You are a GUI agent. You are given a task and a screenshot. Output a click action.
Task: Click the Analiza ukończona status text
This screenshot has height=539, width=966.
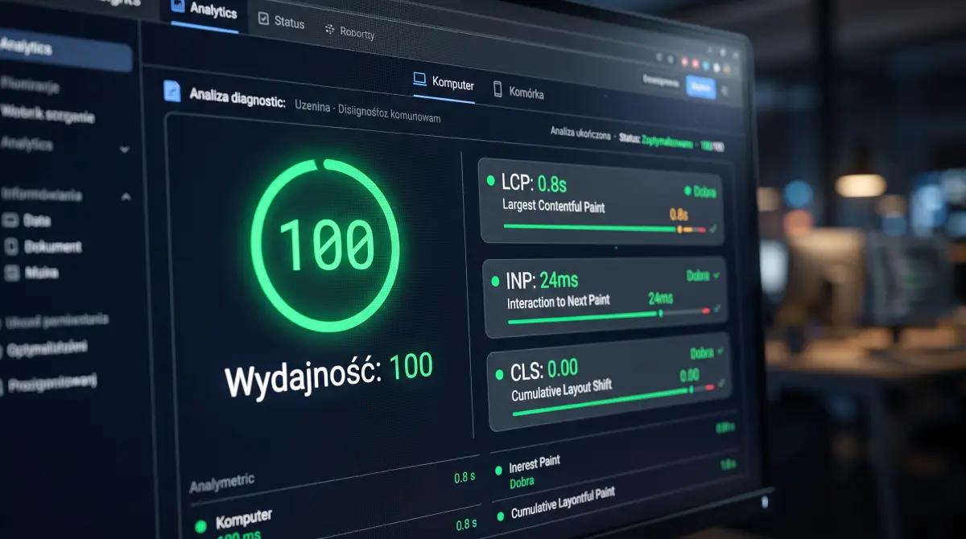point(580,134)
